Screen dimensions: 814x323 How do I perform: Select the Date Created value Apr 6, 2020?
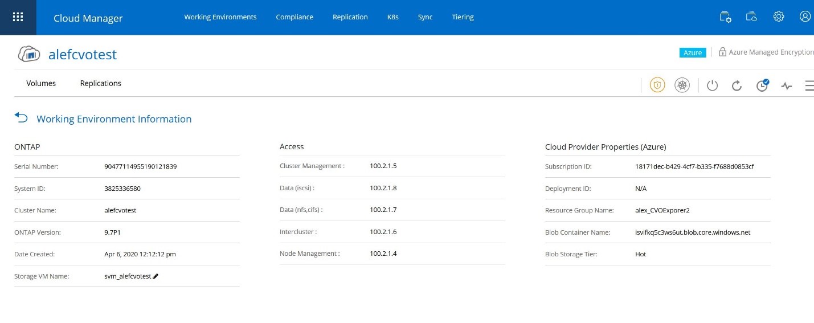click(x=140, y=254)
